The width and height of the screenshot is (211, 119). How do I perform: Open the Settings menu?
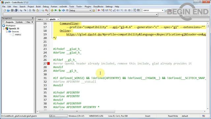point(109,7)
